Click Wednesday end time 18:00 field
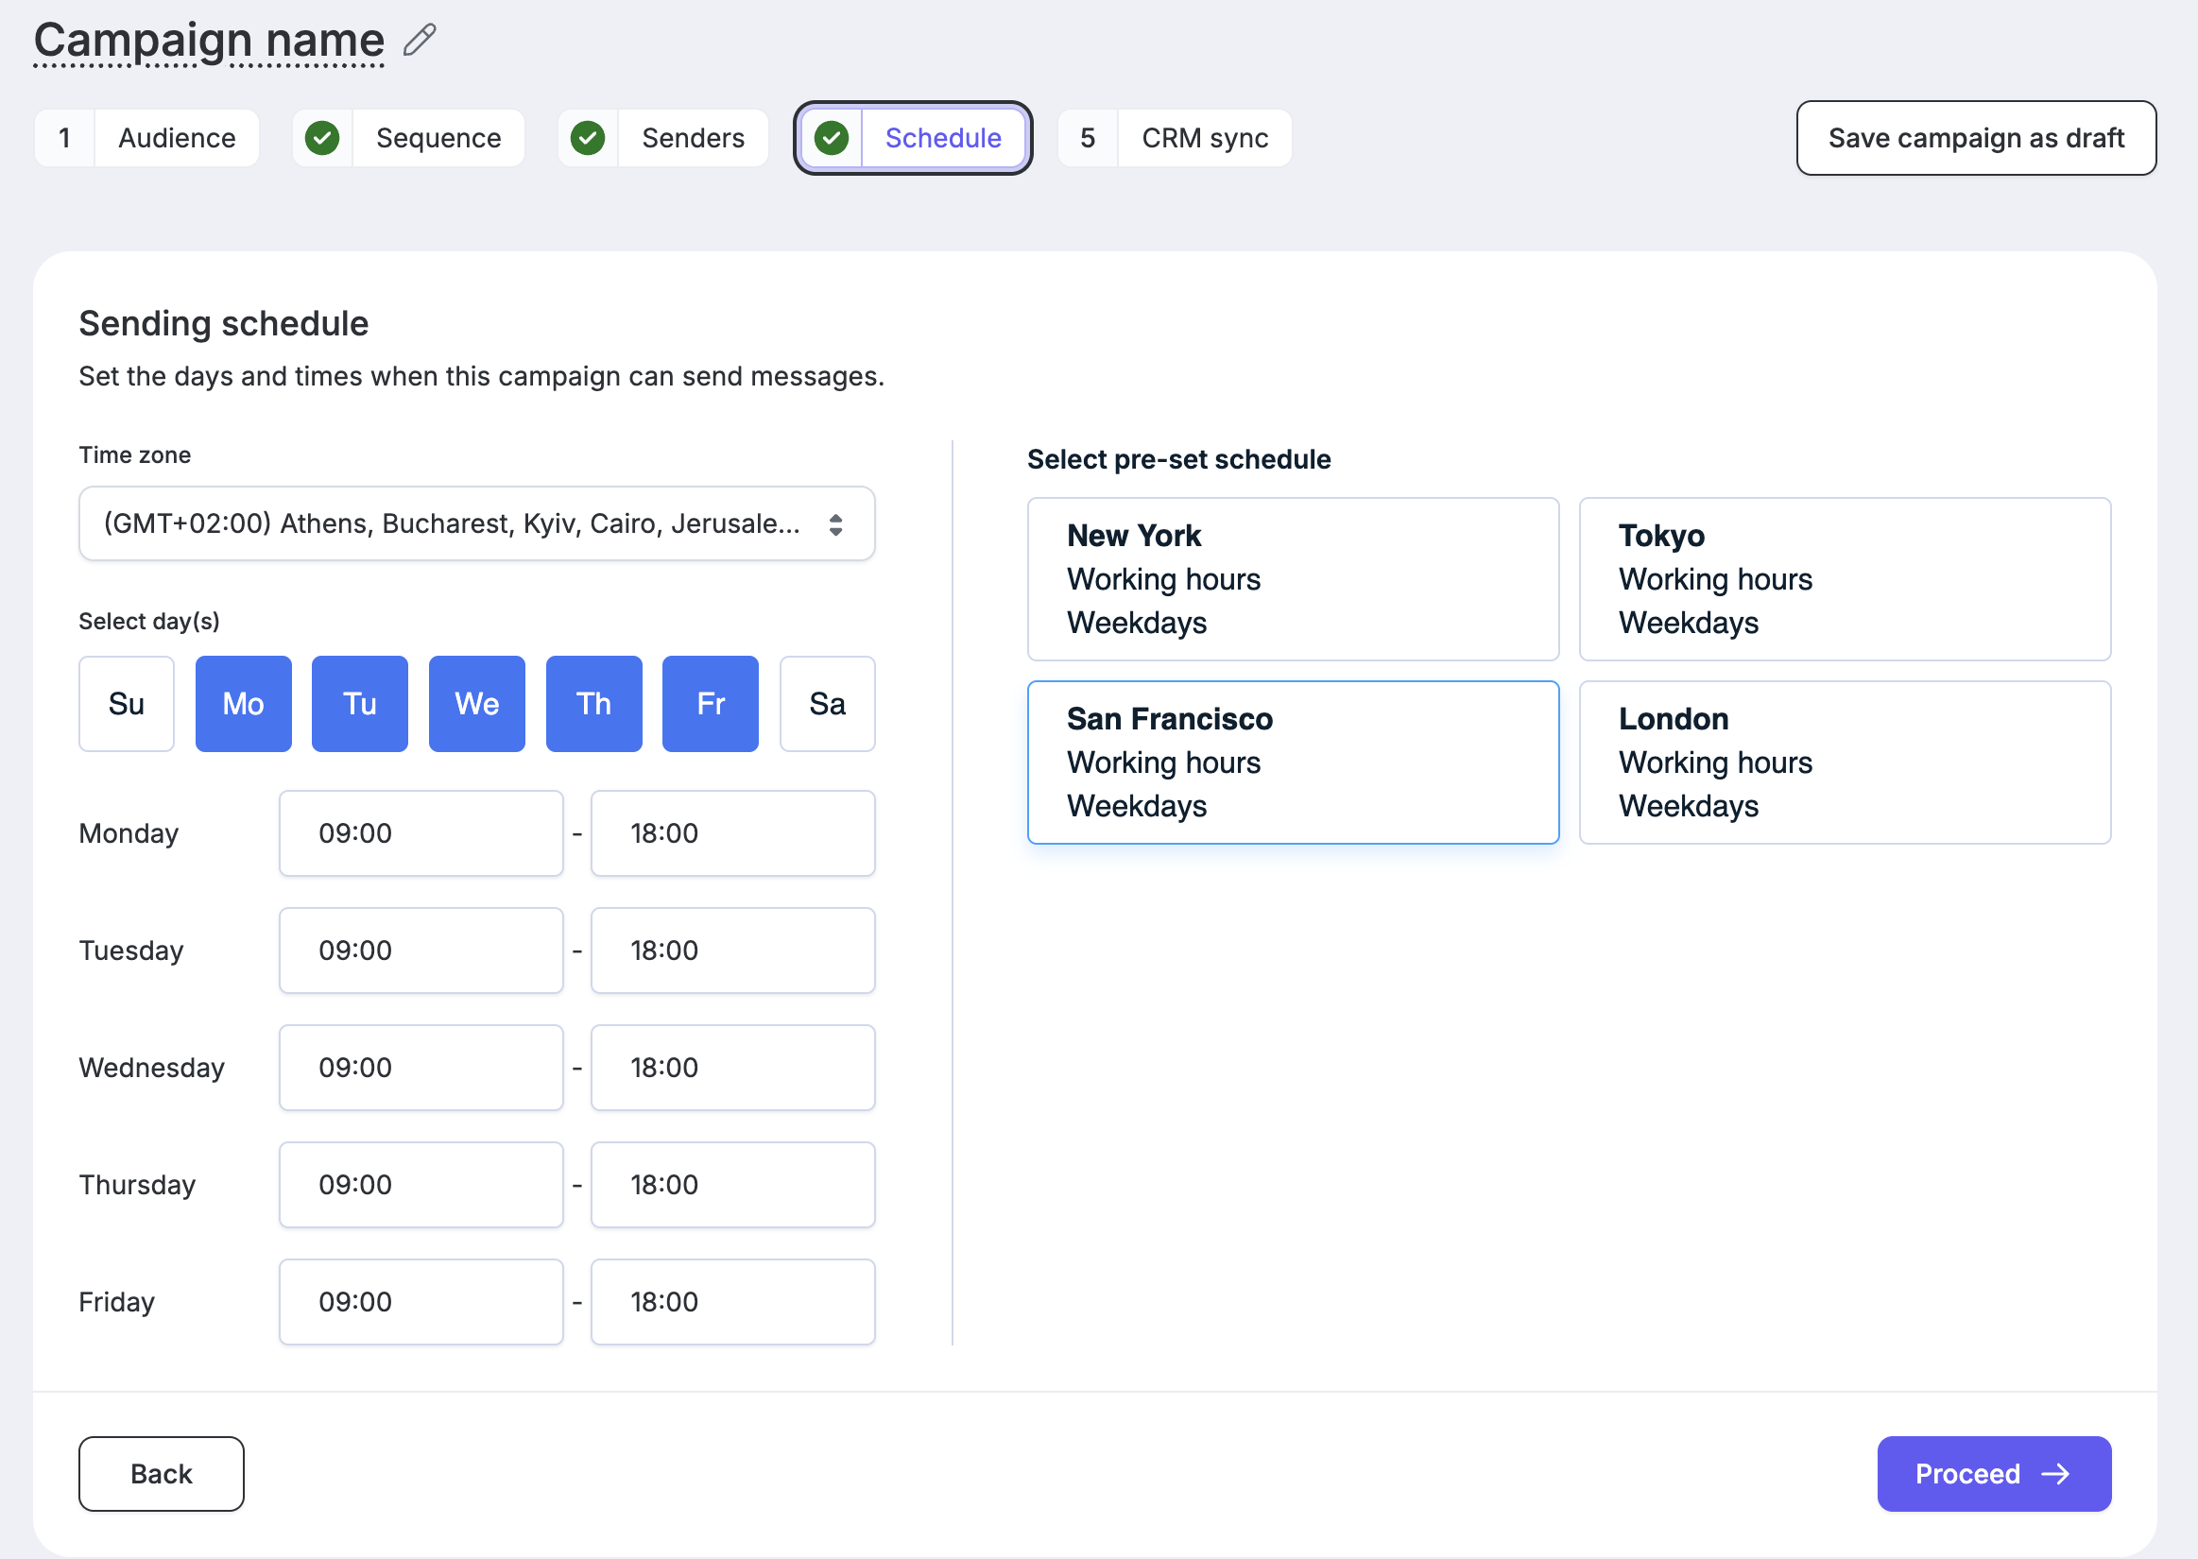This screenshot has height=1559, width=2198. click(x=733, y=1068)
